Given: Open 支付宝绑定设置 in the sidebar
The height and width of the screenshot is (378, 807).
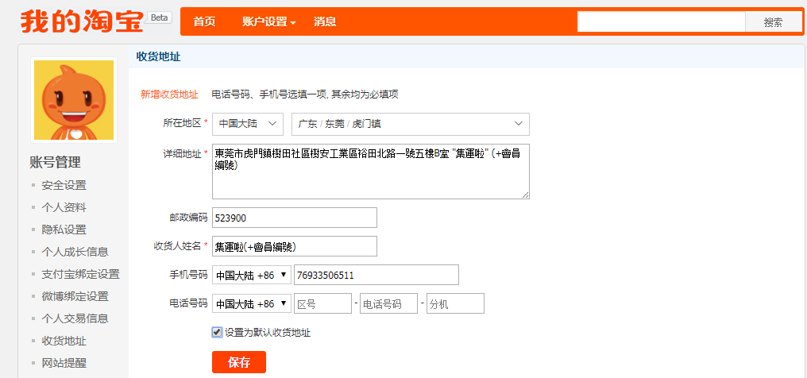Looking at the screenshot, I should point(81,274).
